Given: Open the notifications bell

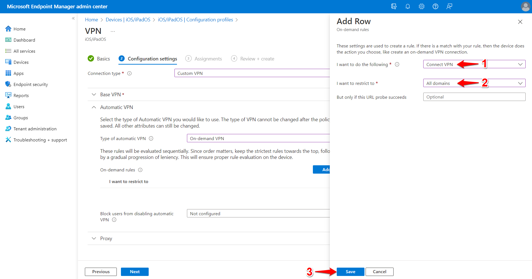Looking at the screenshot, I should coord(407,6).
